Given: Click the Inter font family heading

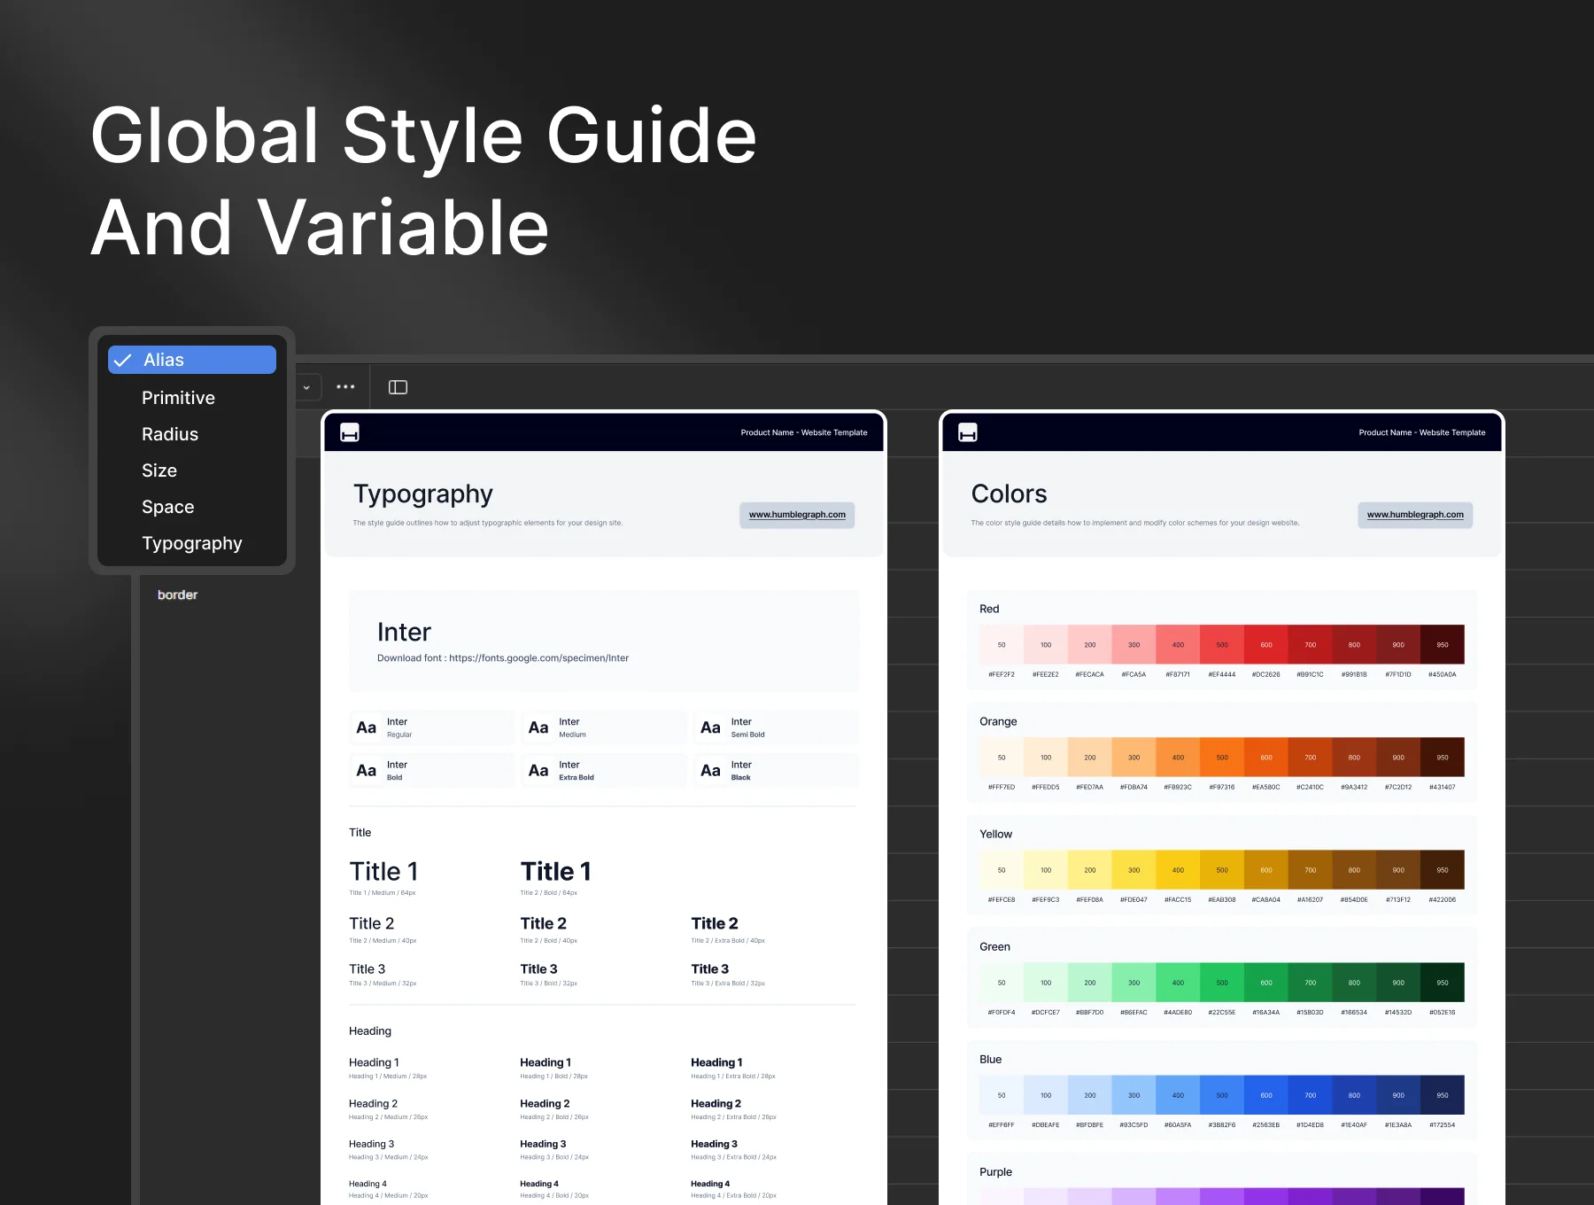Looking at the screenshot, I should [x=404, y=632].
